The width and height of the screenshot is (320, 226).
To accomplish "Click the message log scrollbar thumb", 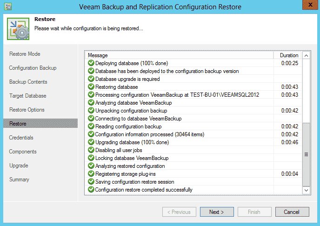I will coord(306,154).
